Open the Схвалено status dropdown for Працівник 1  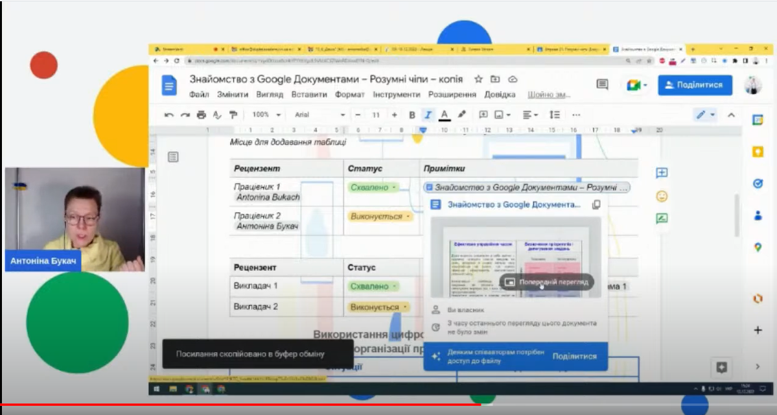click(x=373, y=187)
